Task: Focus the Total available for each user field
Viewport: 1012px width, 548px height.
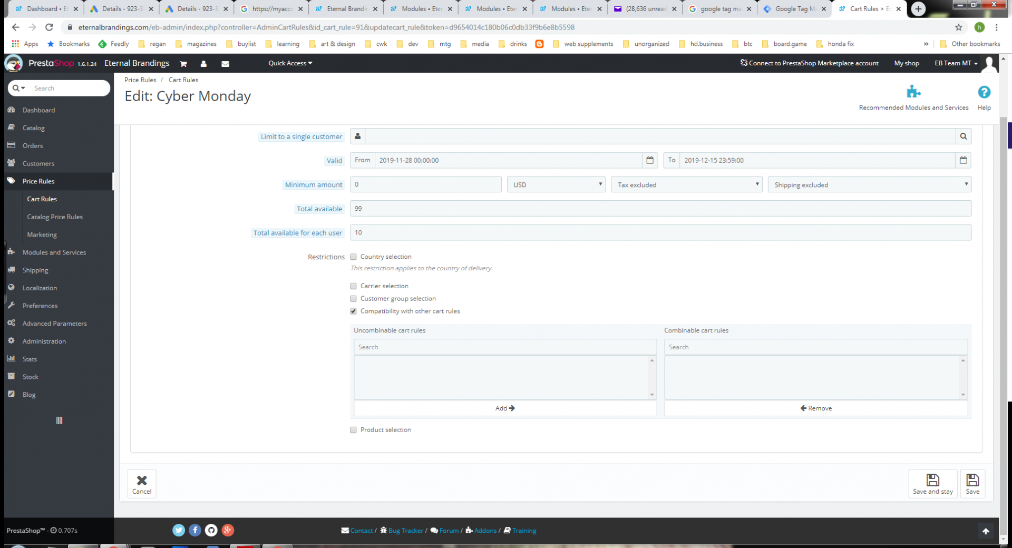Action: click(660, 233)
